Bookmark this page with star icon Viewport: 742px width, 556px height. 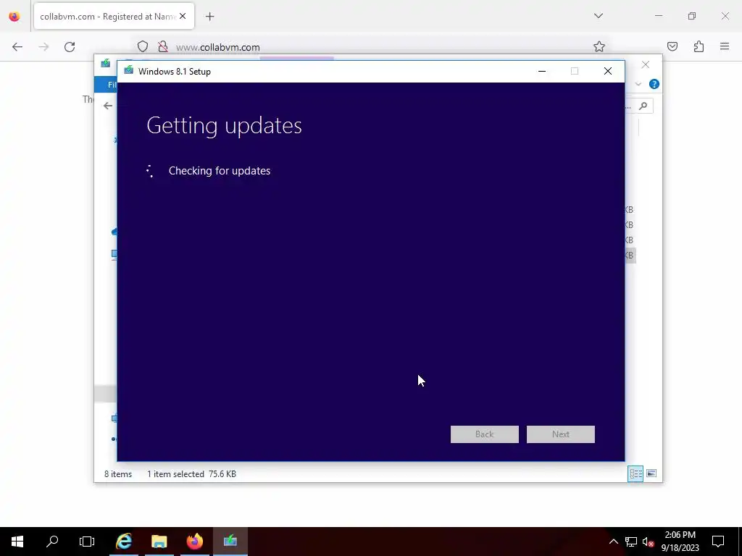point(599,46)
